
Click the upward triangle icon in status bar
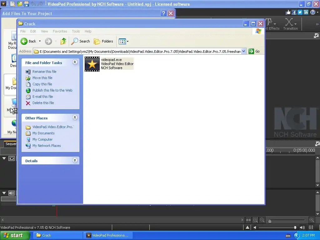pos(247,227)
